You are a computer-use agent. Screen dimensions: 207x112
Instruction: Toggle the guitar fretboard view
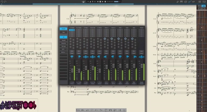[x=190, y=2]
